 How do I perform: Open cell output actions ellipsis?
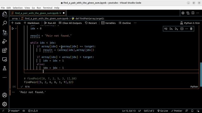13,92
